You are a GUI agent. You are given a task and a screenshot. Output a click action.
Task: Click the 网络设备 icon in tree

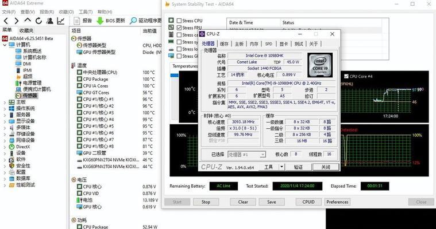pos(11,140)
